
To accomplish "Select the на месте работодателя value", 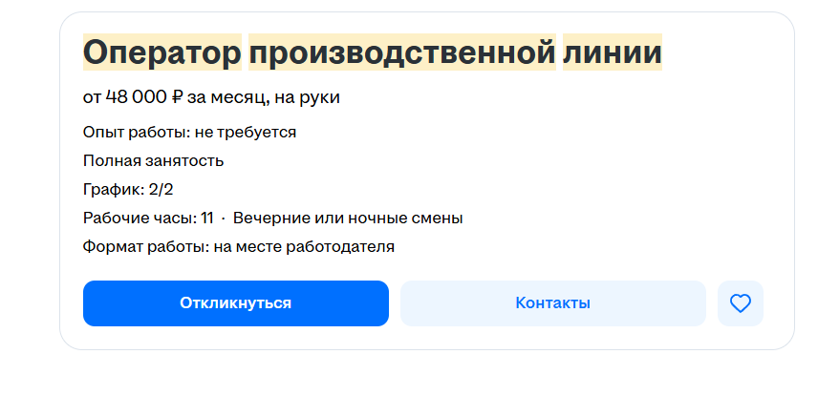I will (304, 246).
